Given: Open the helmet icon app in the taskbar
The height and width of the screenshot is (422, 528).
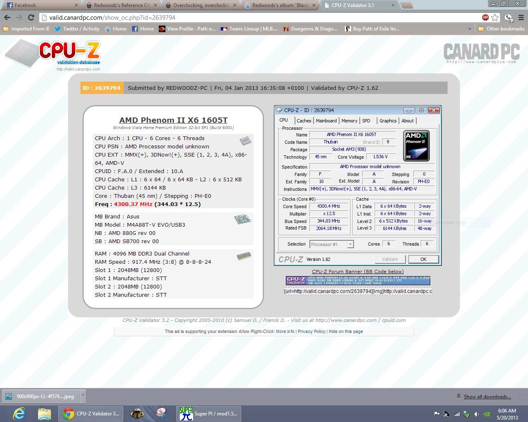Looking at the screenshot, I should (137, 413).
